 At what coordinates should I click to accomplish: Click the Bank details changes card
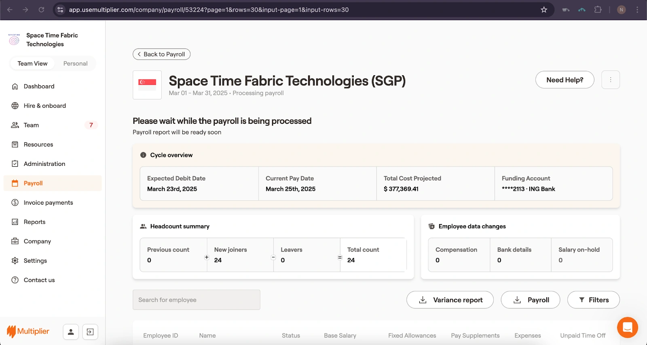click(x=520, y=255)
